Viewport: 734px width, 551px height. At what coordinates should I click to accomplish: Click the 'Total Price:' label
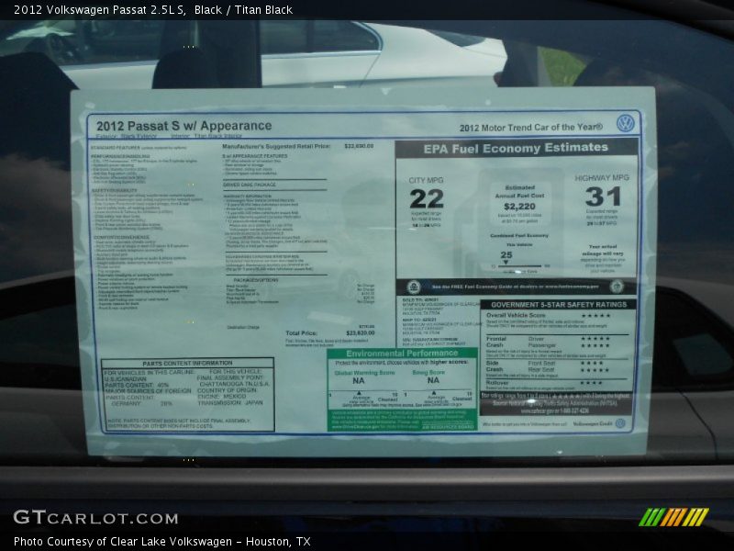point(301,333)
